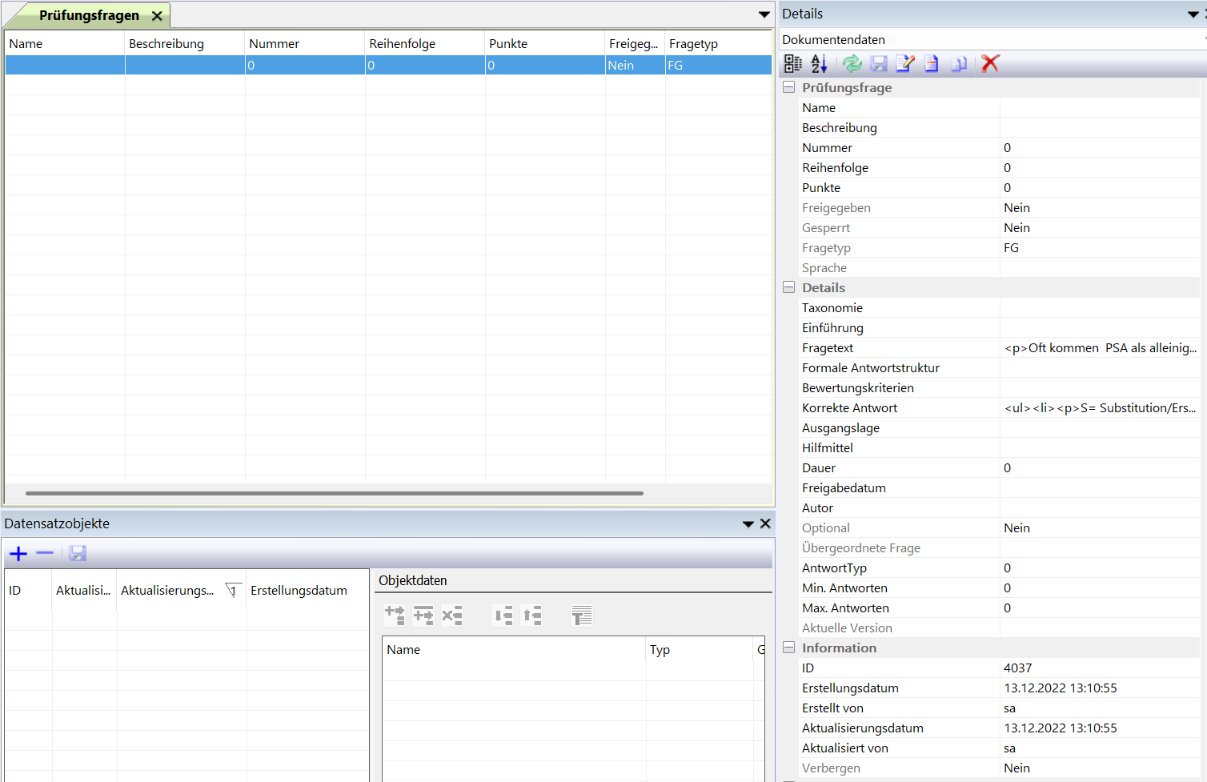Click second Objektdaten insert-row icon

pos(423,615)
